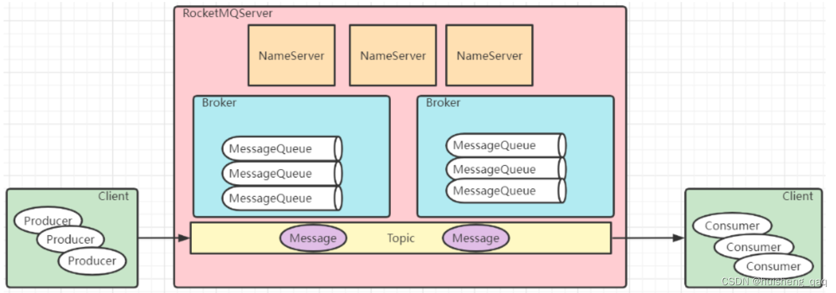Select the middle NameServer box
Image resolution: width=836 pixels, height=293 pixels.
(x=393, y=55)
